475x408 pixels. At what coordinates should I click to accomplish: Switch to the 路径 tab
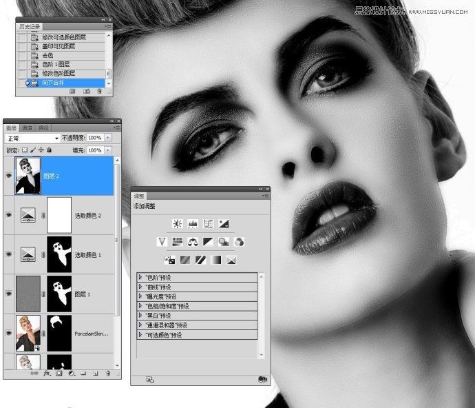pos(43,128)
